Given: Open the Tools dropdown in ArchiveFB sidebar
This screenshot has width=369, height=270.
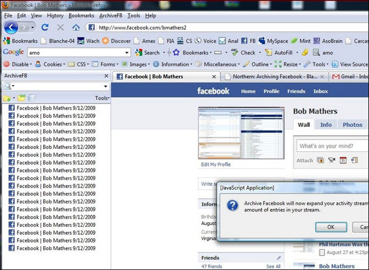Looking at the screenshot, I should [102, 98].
